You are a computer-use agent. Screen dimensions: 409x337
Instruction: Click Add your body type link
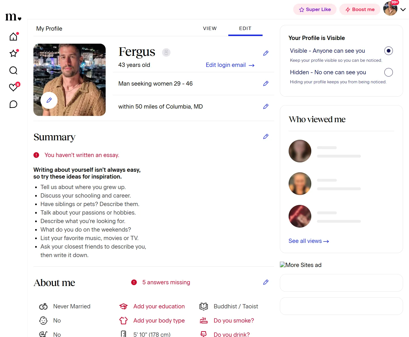159,321
